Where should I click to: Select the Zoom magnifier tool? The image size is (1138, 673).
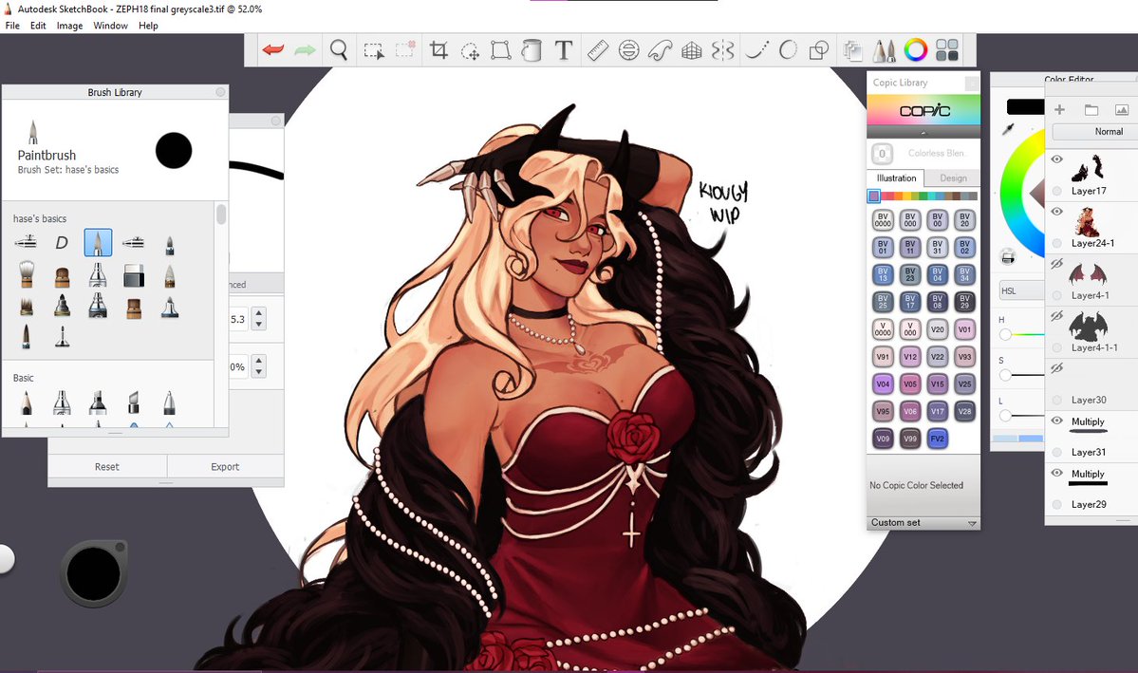[x=339, y=50]
